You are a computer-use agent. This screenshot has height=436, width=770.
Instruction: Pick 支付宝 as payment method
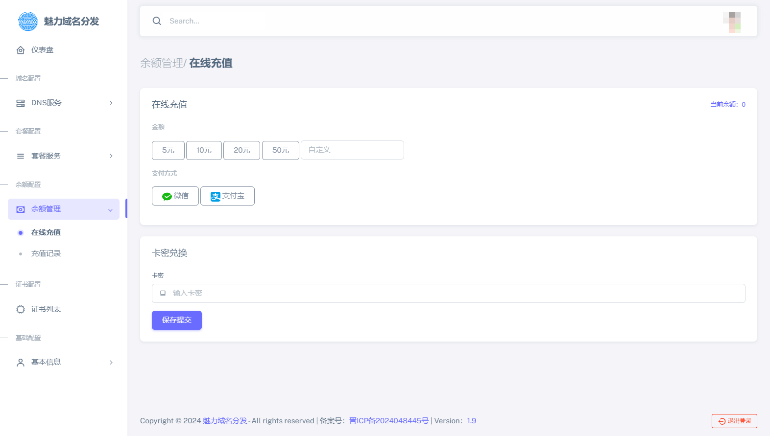click(x=227, y=196)
